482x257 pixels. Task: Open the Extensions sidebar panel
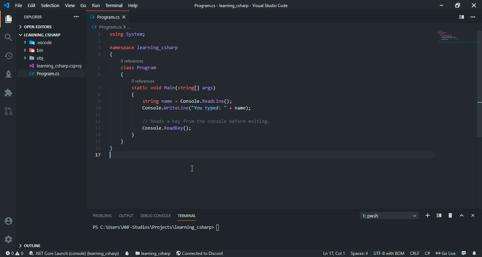pyautogui.click(x=8, y=92)
